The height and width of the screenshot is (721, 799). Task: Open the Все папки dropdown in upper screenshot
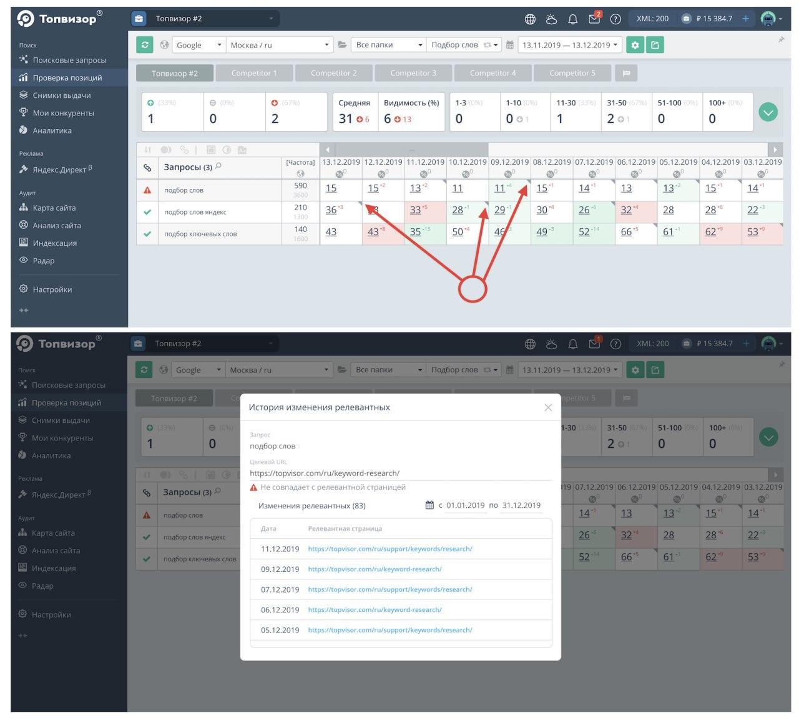(389, 45)
